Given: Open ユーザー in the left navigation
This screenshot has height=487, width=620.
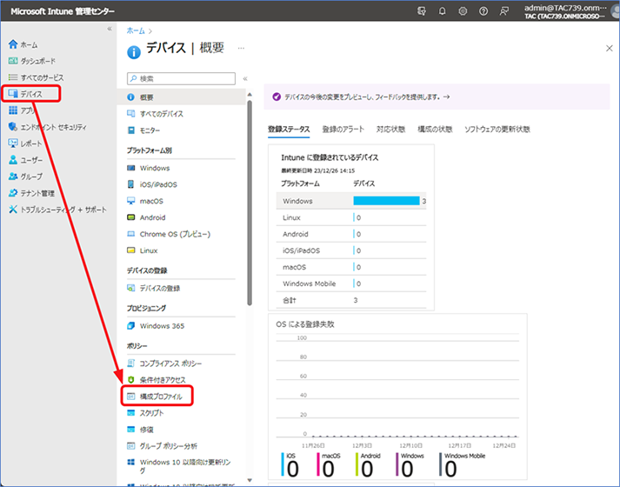Looking at the screenshot, I should (26, 160).
